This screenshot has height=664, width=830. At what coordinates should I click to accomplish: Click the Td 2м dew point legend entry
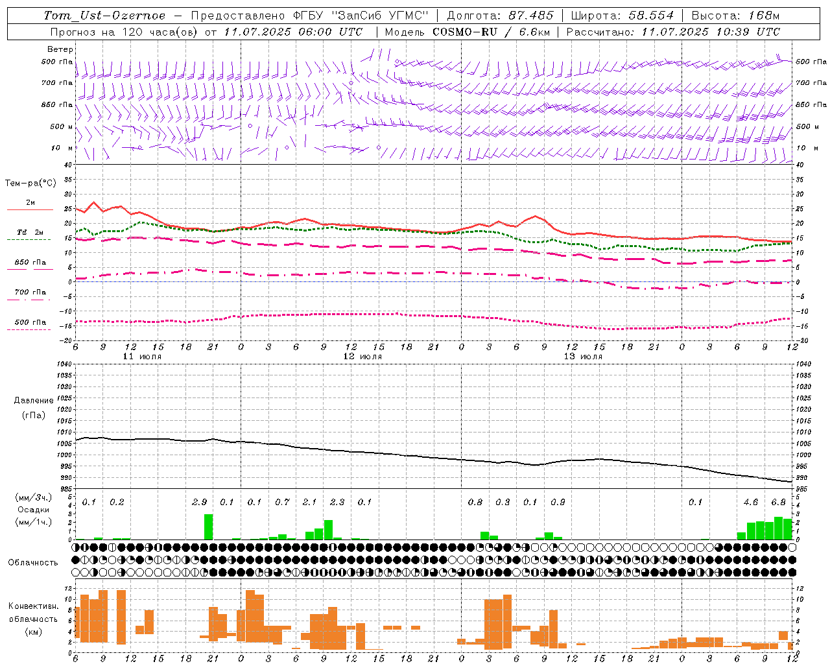click(x=30, y=235)
